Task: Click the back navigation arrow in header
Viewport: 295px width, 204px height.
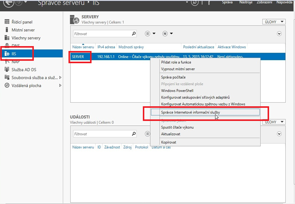Action: pos(9,3)
